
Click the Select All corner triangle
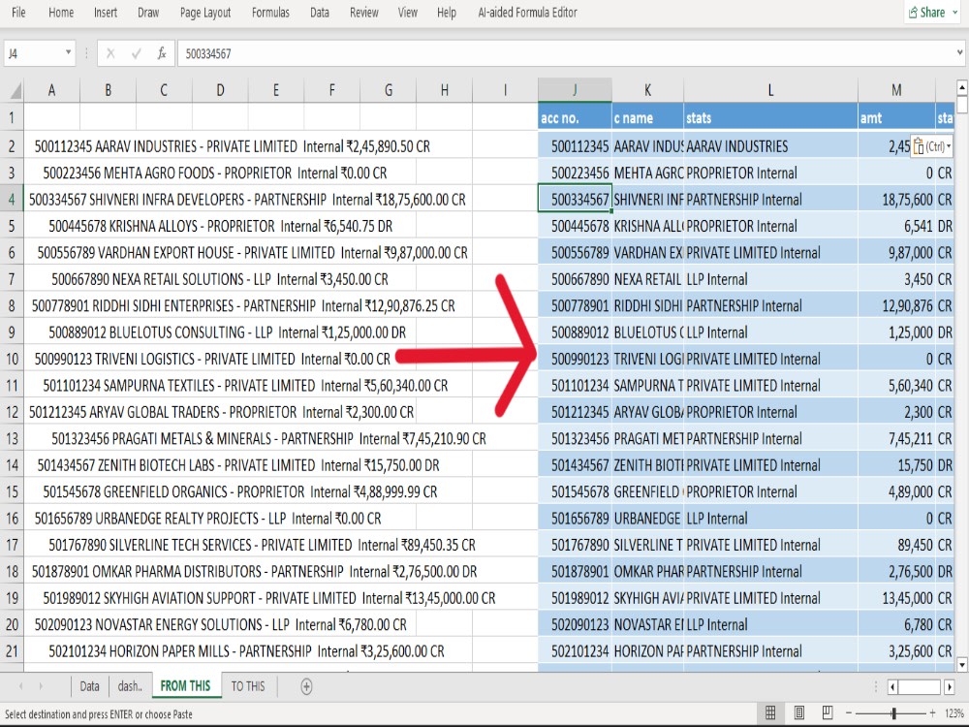point(14,91)
